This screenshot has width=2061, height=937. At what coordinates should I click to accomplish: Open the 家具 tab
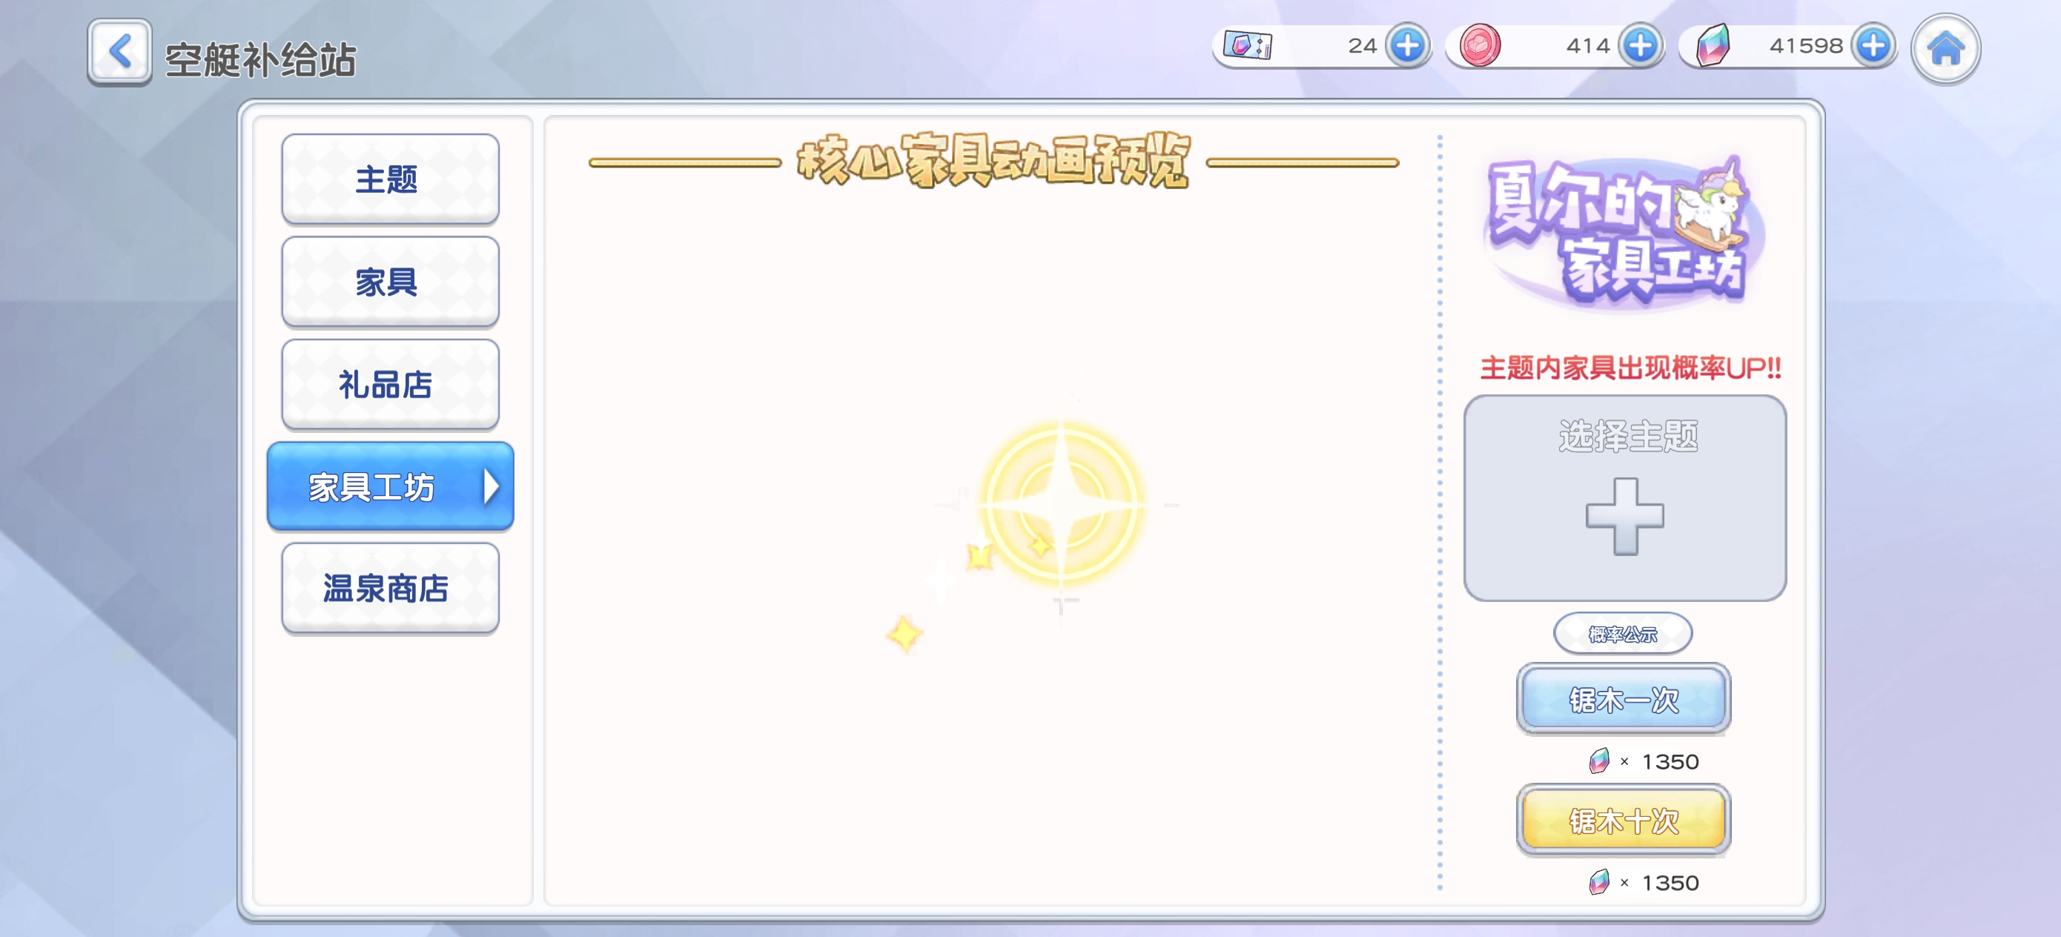(391, 282)
